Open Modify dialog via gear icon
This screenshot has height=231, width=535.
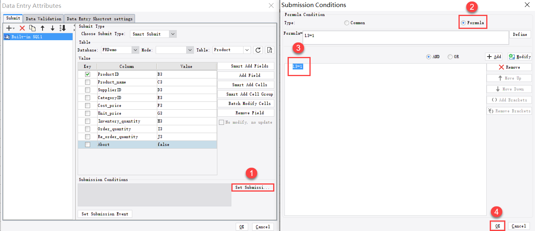point(519,56)
